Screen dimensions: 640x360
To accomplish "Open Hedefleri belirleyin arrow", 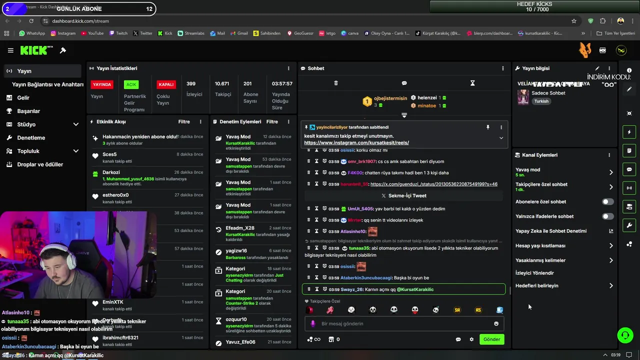I will click(611, 286).
